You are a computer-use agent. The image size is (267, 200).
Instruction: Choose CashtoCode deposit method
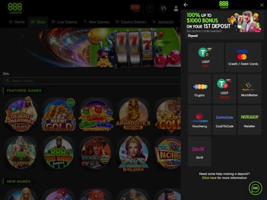(x=224, y=120)
